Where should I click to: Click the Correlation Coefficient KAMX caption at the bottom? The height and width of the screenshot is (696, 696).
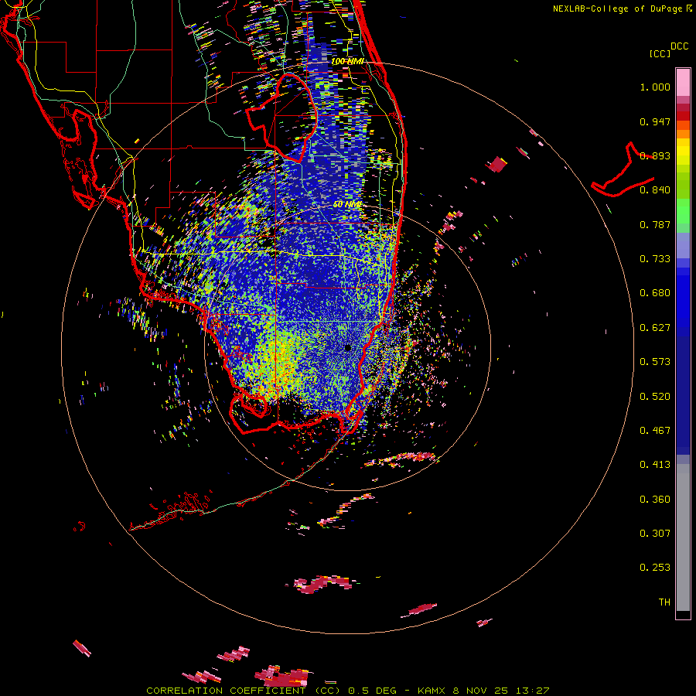(x=348, y=691)
